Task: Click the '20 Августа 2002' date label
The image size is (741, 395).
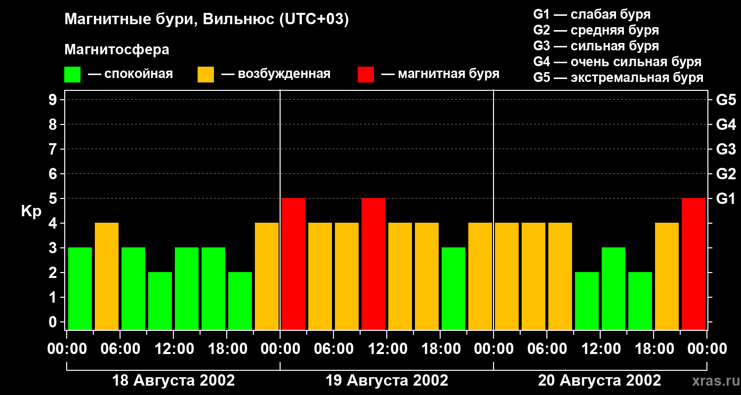Action: click(600, 381)
